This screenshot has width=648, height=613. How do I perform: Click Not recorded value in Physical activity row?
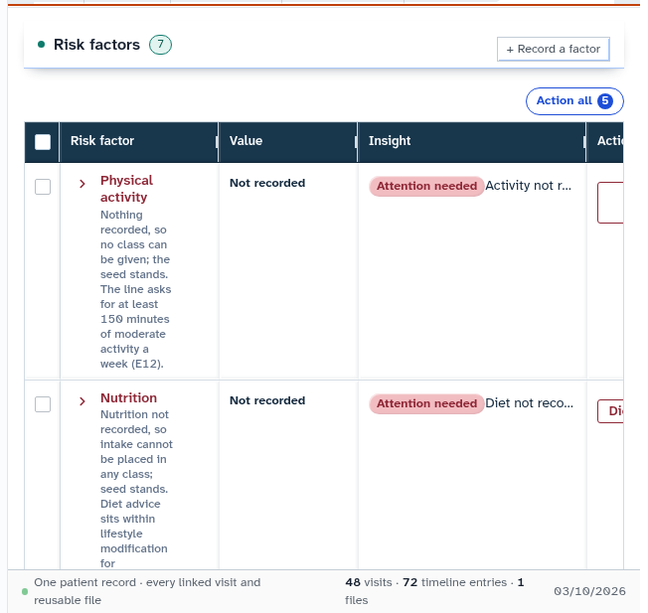click(267, 183)
